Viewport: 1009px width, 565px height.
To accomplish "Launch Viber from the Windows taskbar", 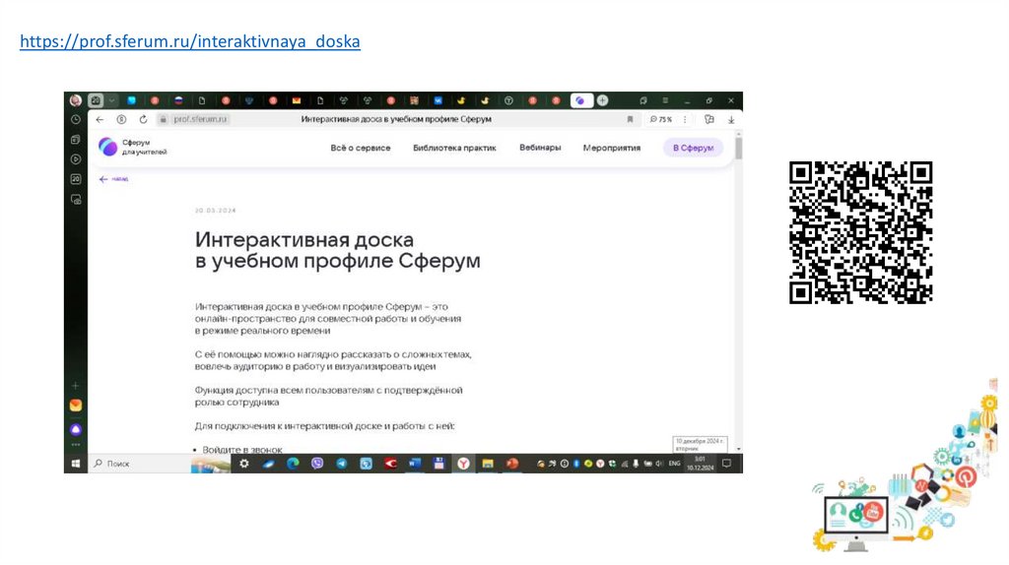I will click(x=317, y=463).
